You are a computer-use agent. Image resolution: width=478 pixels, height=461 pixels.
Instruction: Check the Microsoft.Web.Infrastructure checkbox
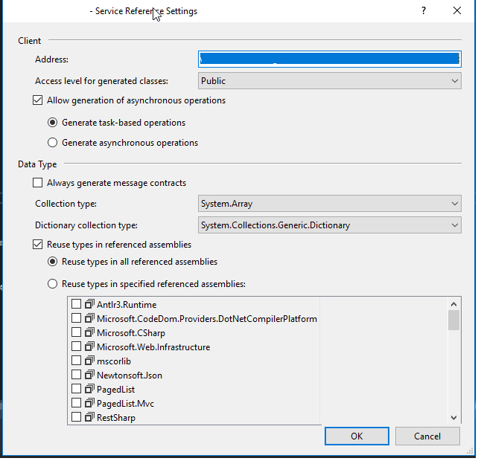76,346
